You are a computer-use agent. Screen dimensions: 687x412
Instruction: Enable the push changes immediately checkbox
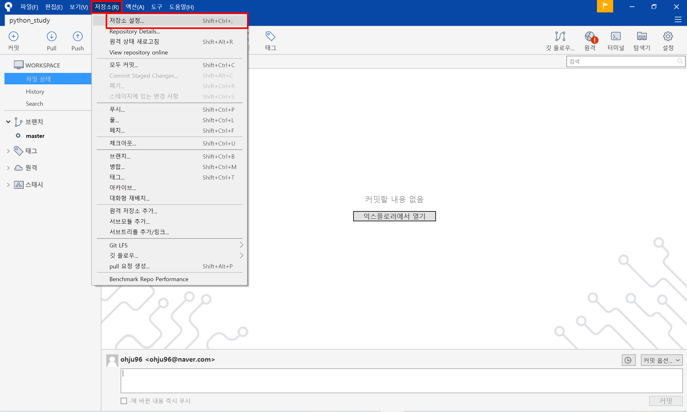tap(124, 401)
